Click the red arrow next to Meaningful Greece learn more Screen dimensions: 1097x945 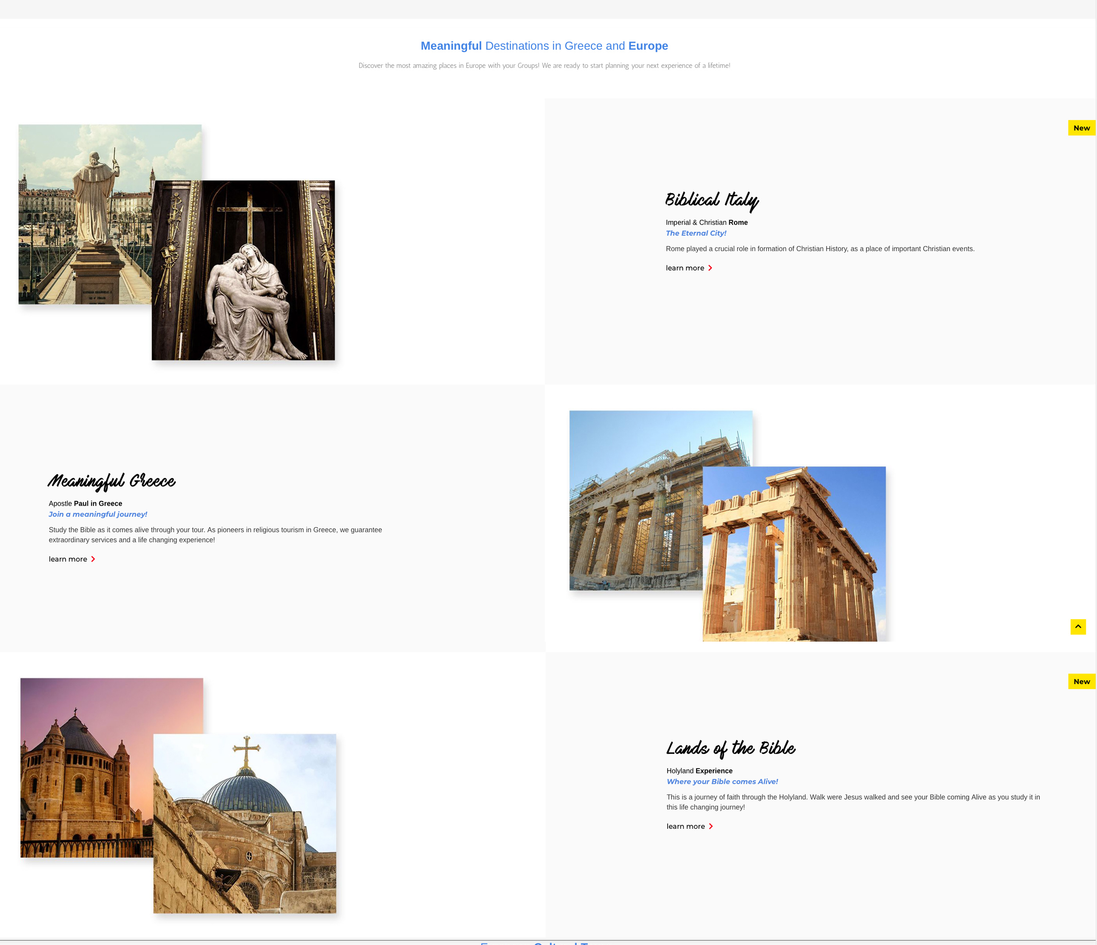[x=93, y=559]
